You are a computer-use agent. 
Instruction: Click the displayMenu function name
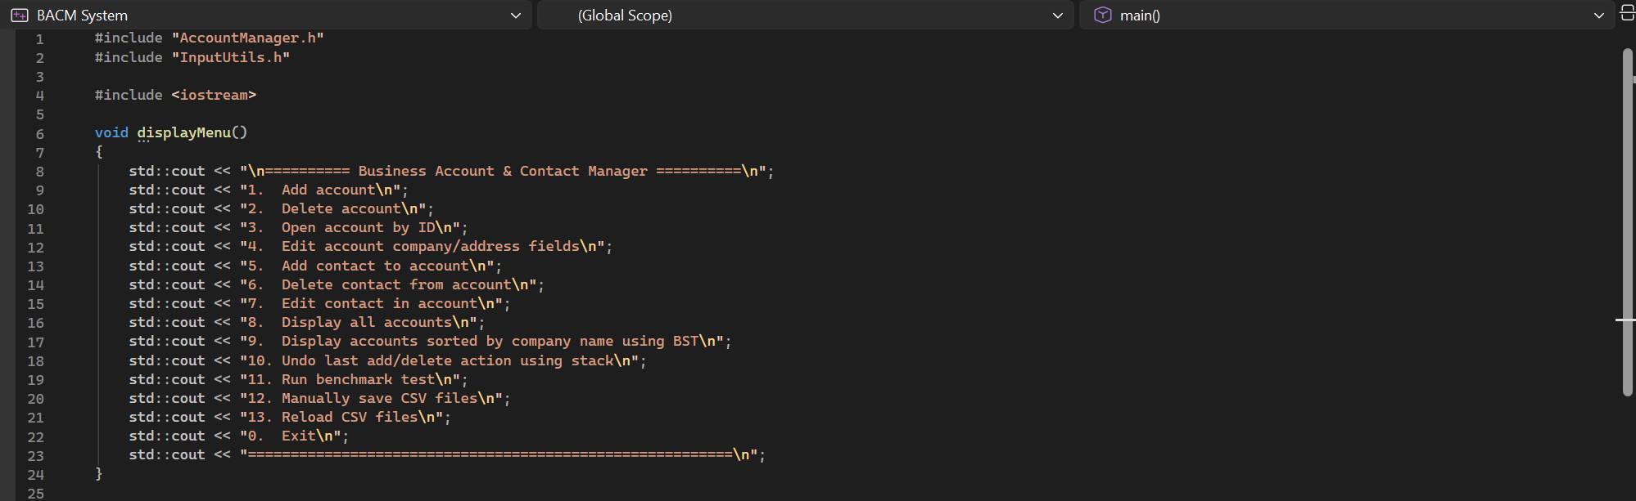coord(183,132)
